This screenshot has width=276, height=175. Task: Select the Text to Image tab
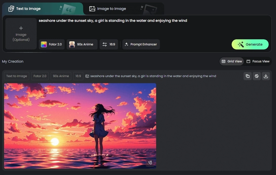coord(24,8)
